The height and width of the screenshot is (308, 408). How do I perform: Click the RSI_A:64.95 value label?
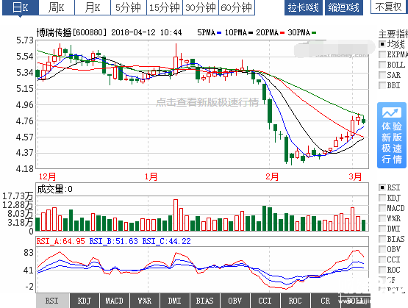coord(60,241)
